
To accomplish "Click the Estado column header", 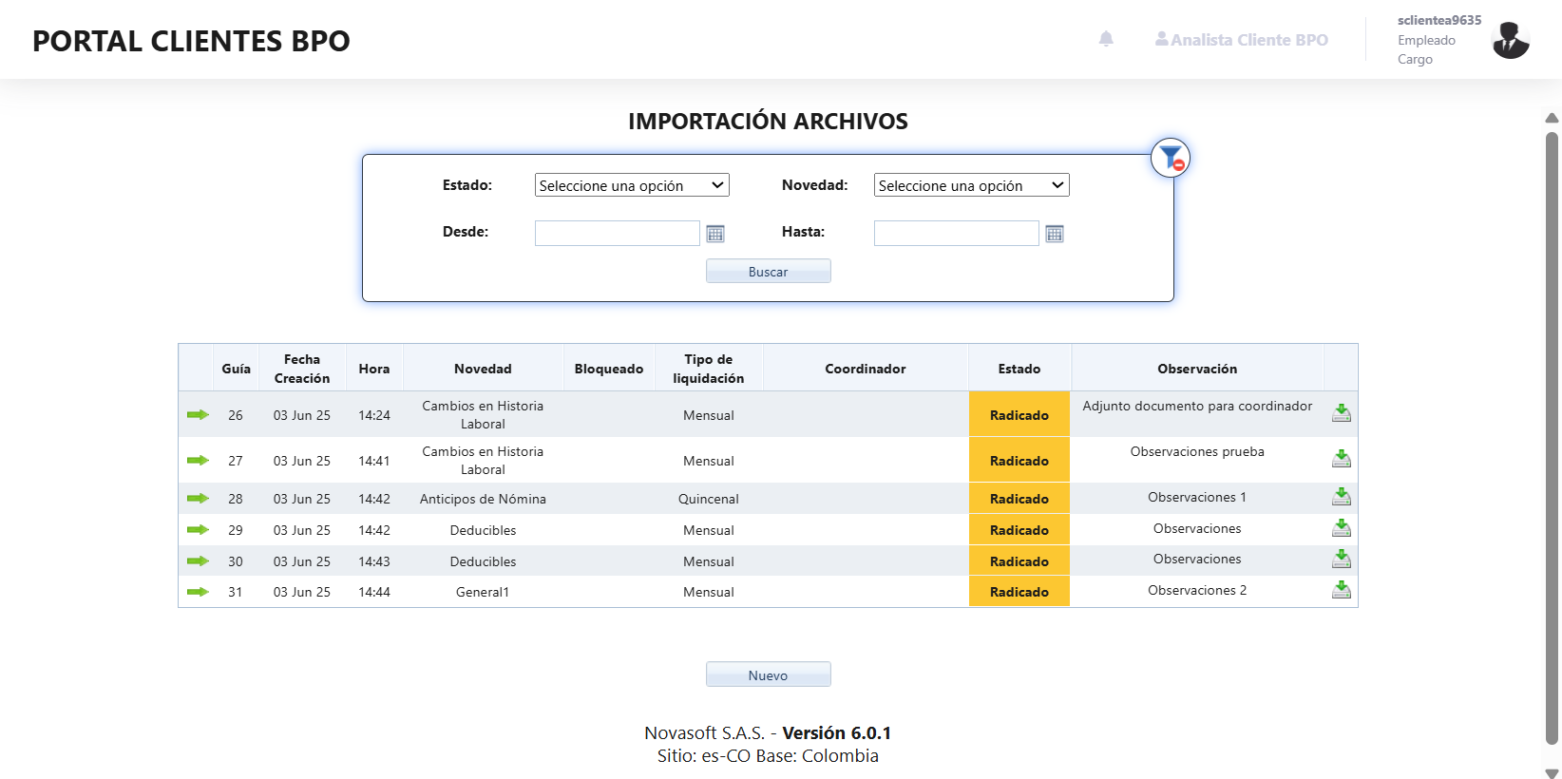I will (1019, 369).
